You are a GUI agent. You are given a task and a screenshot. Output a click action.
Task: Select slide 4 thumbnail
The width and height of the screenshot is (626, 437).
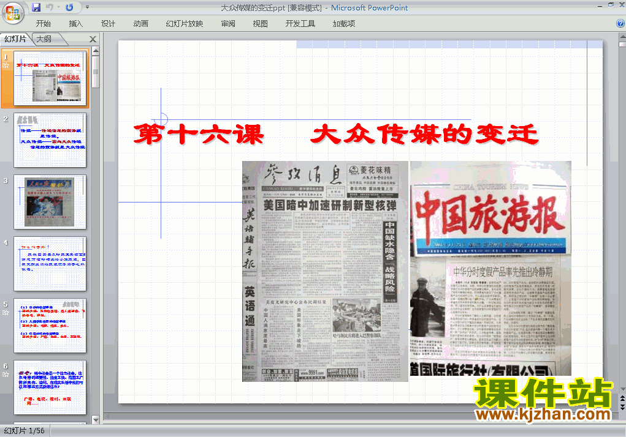coord(50,263)
